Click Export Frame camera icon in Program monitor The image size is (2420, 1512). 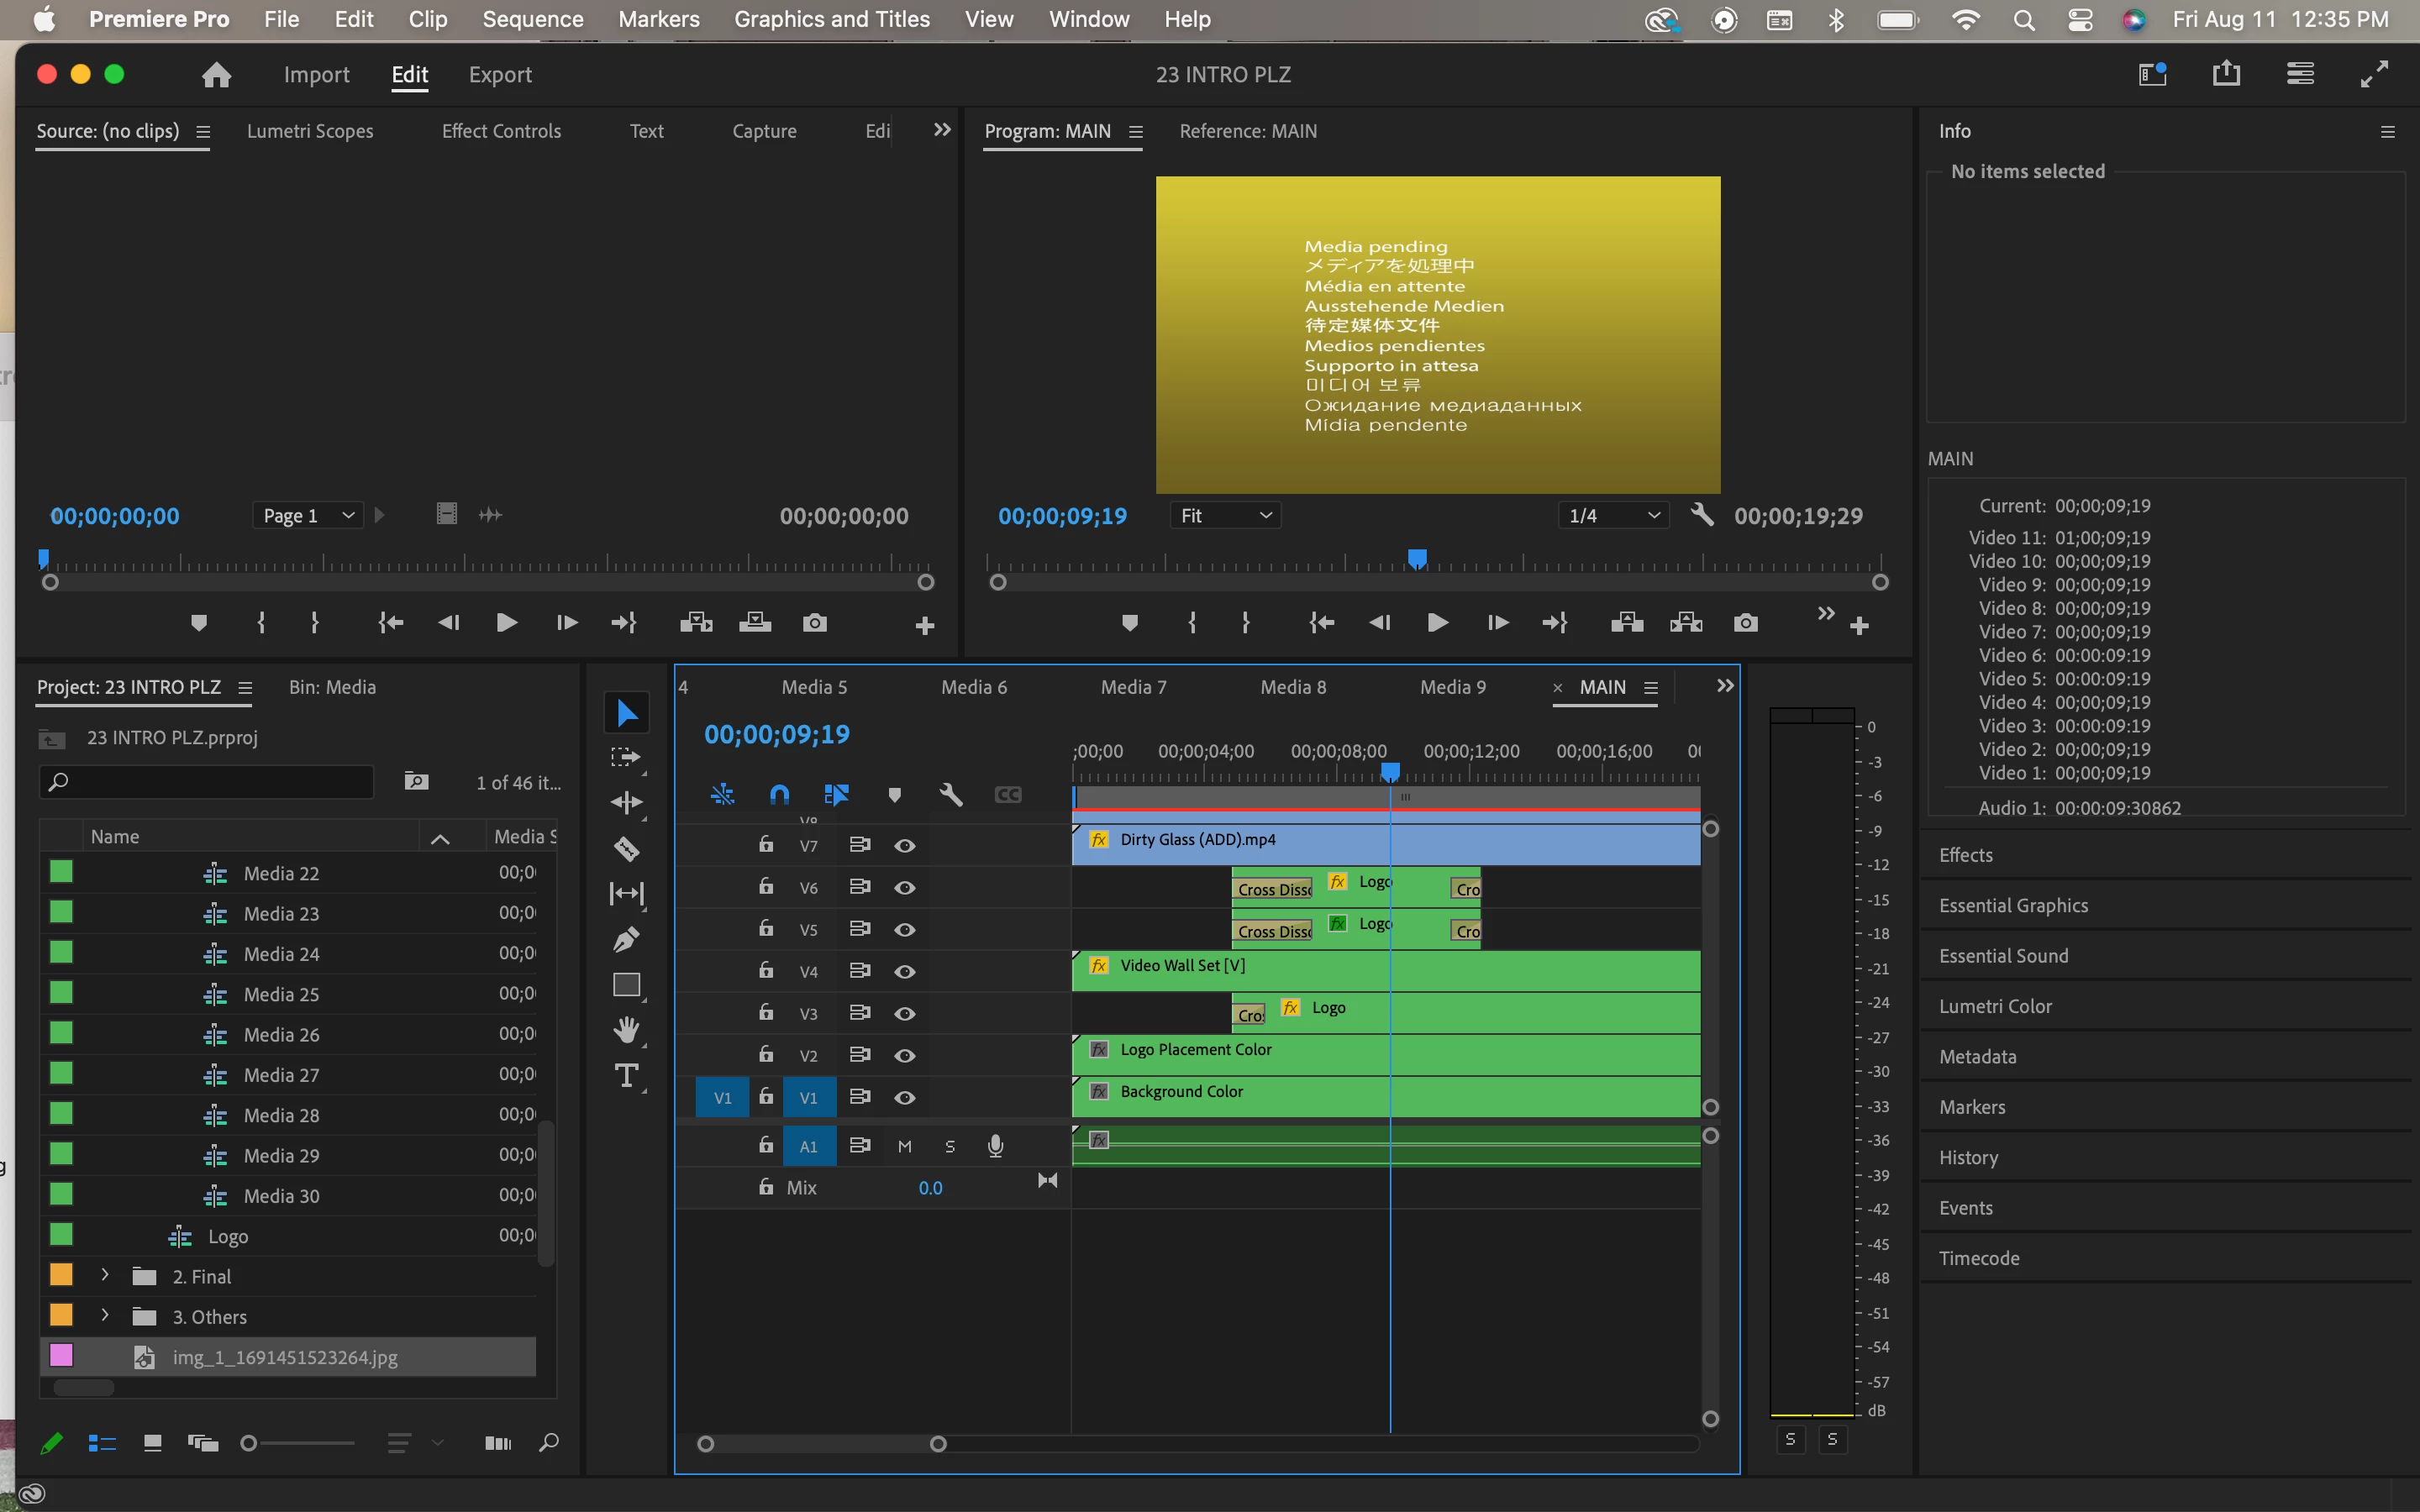click(1745, 623)
